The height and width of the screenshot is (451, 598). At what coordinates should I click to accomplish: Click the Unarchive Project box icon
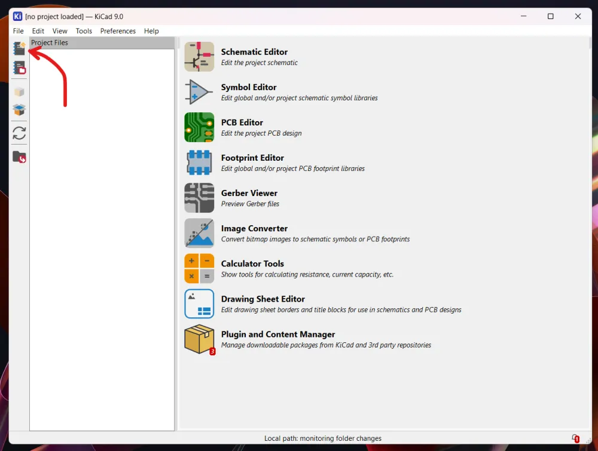pos(19,110)
